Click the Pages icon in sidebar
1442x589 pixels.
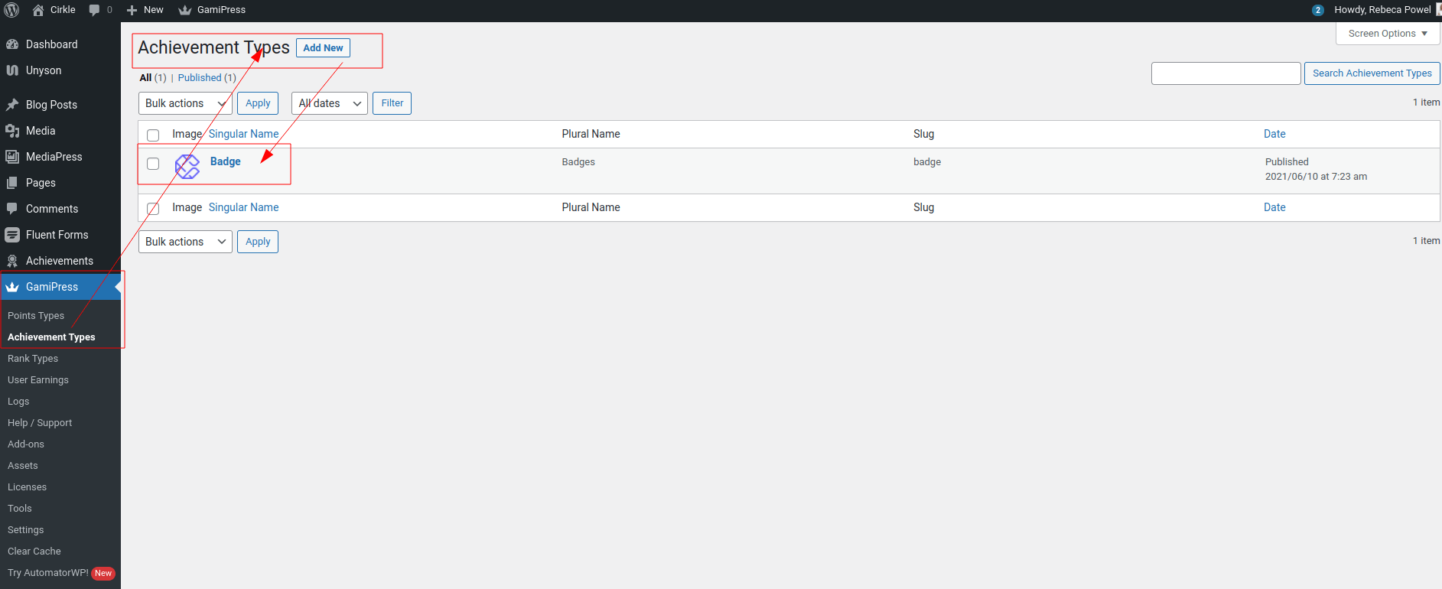pos(12,183)
